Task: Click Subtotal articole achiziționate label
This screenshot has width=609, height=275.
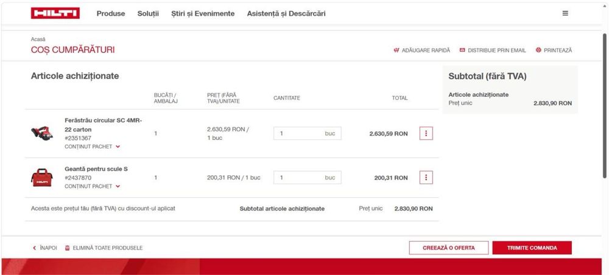Action: [282, 209]
